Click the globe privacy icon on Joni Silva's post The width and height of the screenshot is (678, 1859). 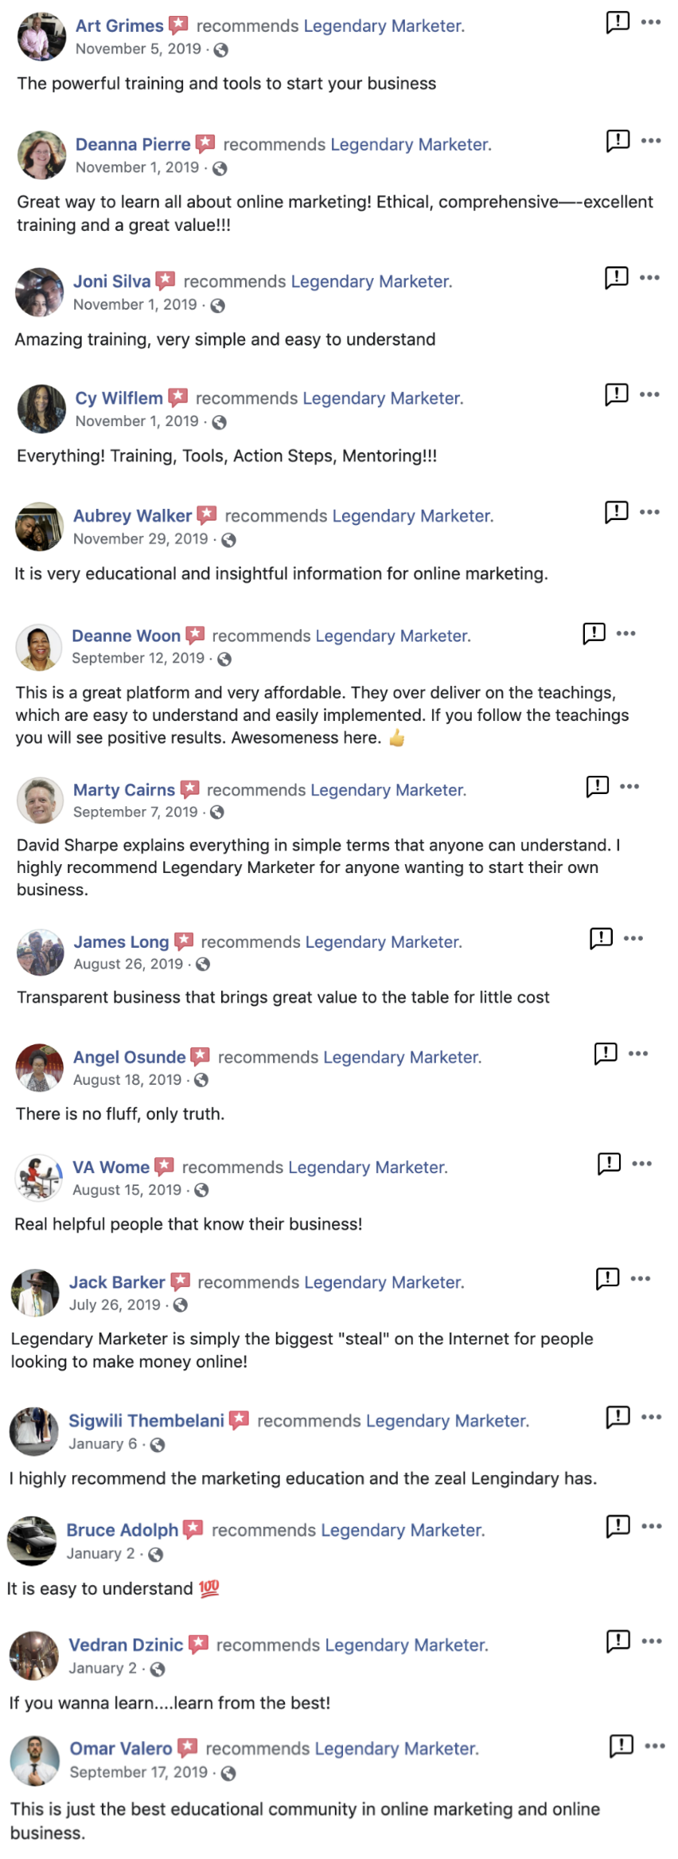[x=217, y=306]
